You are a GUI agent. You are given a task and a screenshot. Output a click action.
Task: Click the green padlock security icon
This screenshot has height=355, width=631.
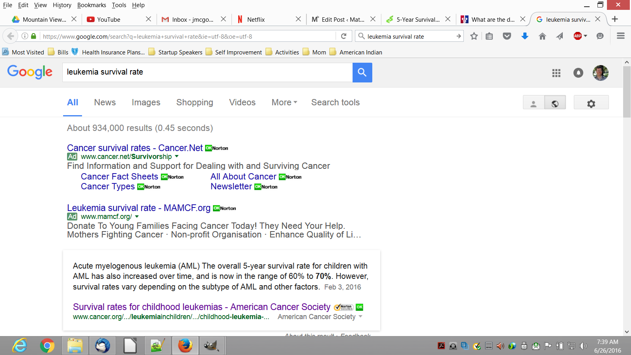[34, 36]
